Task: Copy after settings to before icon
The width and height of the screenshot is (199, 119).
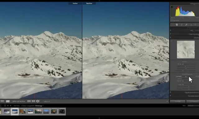Action: 33,101
